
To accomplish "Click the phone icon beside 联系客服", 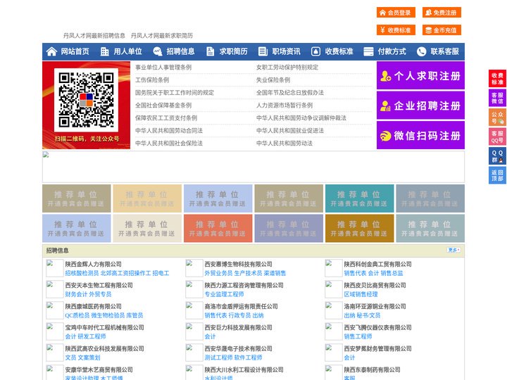I will 421,51.
